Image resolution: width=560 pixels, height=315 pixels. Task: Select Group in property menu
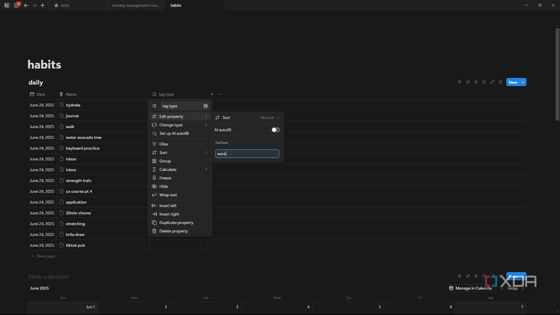(180, 161)
